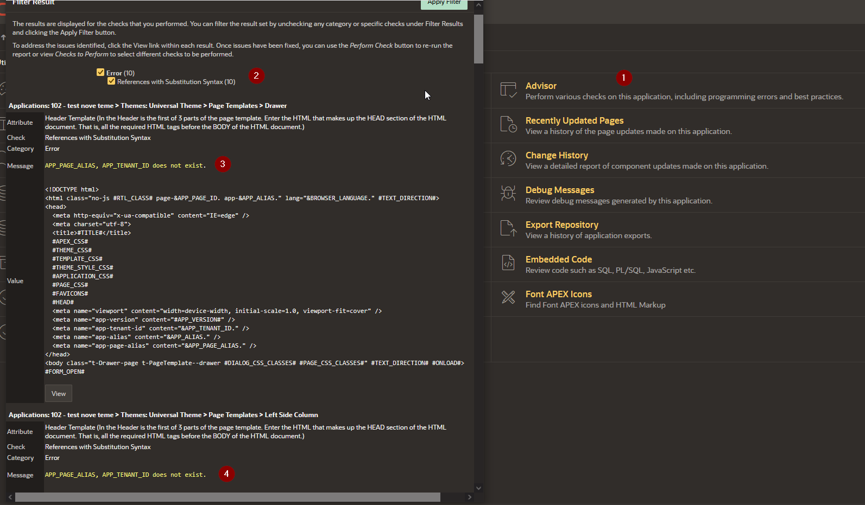
Task: Click the scroll down arrow in results
Action: pyautogui.click(x=478, y=488)
